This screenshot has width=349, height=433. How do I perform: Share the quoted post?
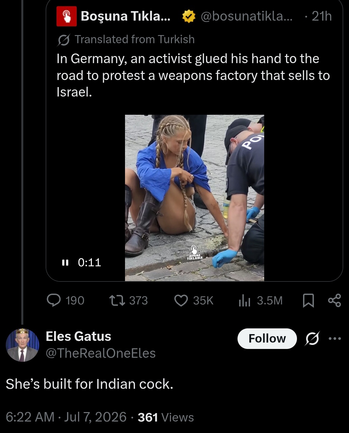pos(334,300)
